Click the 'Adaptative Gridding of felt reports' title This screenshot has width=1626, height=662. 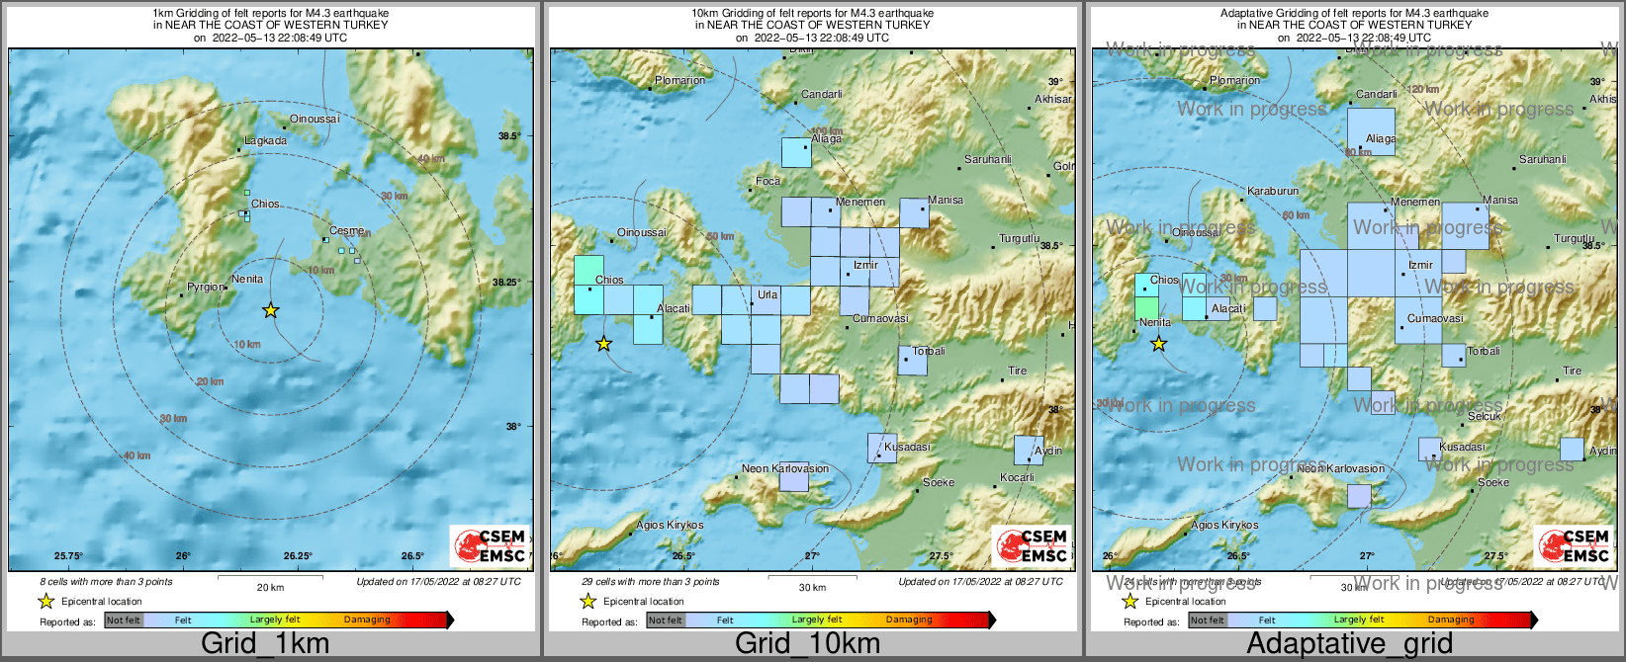point(1354,13)
